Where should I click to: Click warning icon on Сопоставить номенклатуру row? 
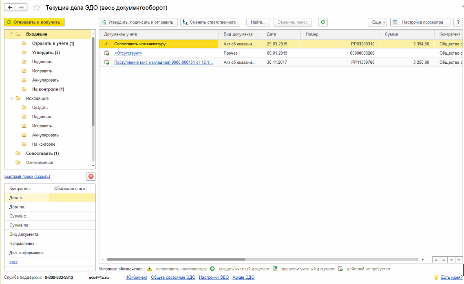(107, 44)
